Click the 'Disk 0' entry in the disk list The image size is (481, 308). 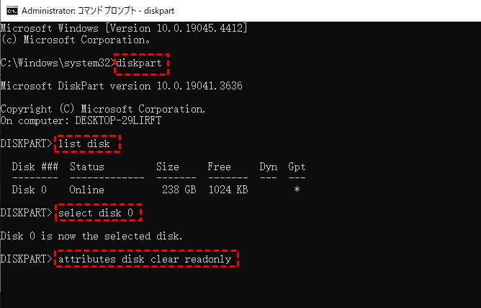[x=30, y=190]
